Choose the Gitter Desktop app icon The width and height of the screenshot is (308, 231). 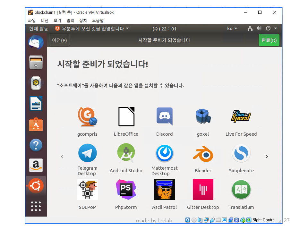click(203, 190)
